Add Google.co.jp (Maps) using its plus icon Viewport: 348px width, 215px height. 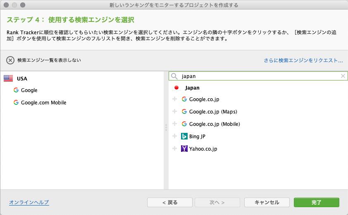coord(174,112)
